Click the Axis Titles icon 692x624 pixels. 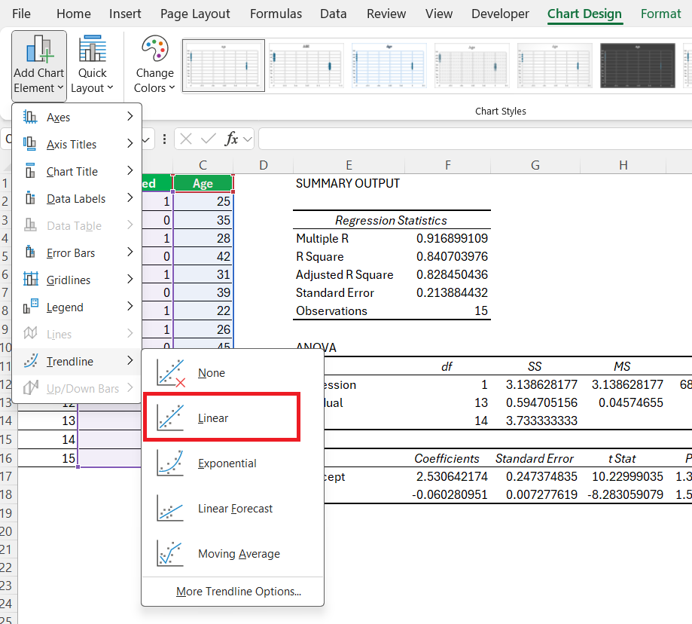point(30,144)
